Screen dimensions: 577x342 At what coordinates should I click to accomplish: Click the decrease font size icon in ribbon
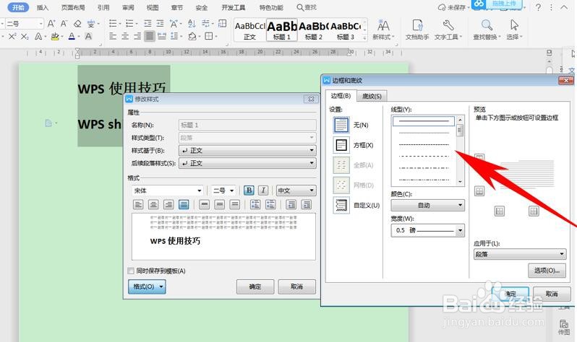64,24
